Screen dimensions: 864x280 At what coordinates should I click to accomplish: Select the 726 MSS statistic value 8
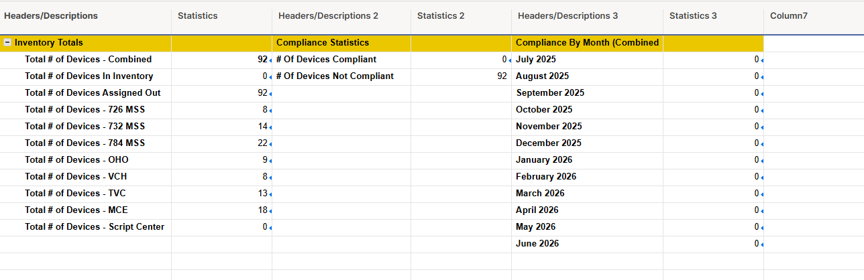[x=221, y=110]
